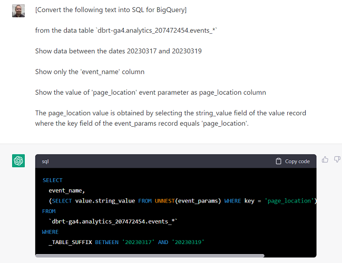Click the paragraph starting 'The page_location value is obtained'
Image resolution: width=342 pixels, height=263 pixels.
point(171,118)
